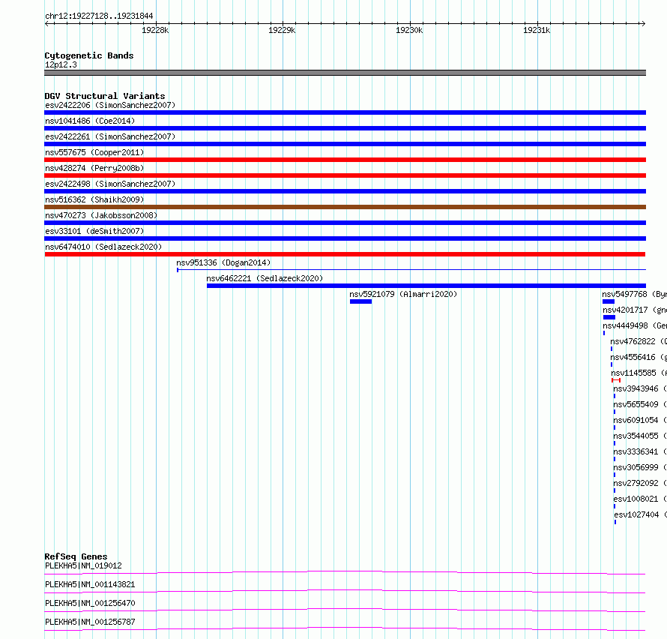Click the blue bar of esv33101
667x639 pixels.
(x=345, y=238)
